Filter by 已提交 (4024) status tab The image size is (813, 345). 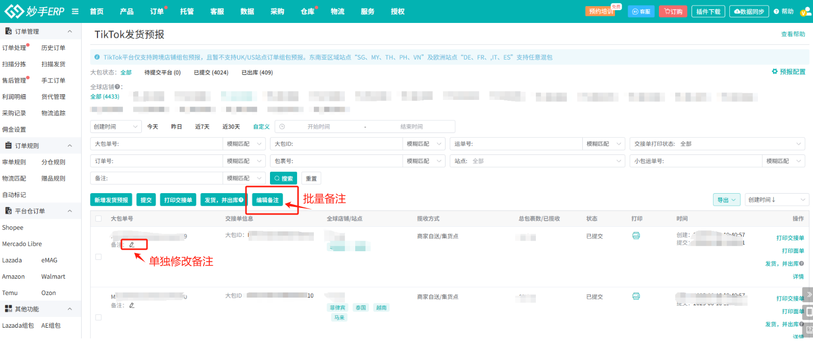pos(211,72)
